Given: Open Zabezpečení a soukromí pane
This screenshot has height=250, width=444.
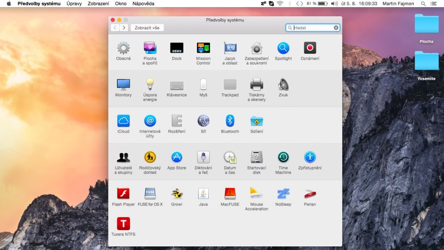Looking at the screenshot, I should pyautogui.click(x=257, y=48).
